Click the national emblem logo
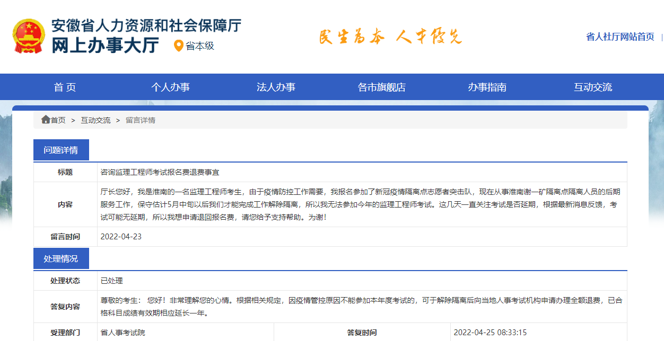Viewport: 664px width, 341px height. [x=29, y=36]
